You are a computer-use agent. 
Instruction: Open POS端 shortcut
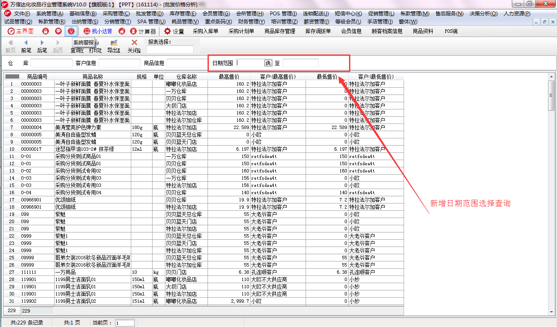click(x=451, y=31)
